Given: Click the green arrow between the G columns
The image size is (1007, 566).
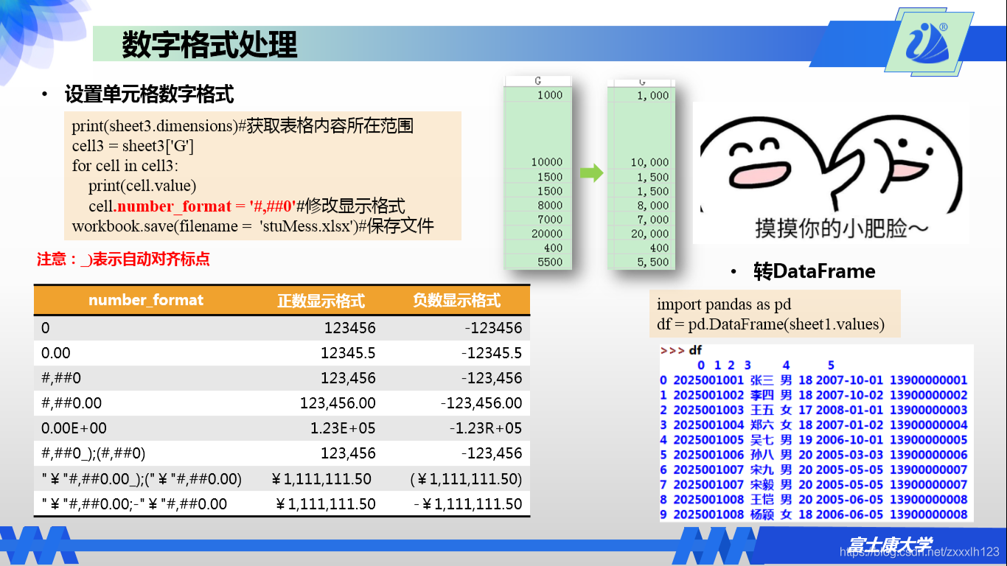Looking at the screenshot, I should click(591, 174).
